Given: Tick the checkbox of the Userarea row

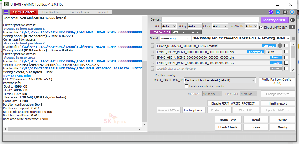Looking at the screenshot, I should point(286,52).
